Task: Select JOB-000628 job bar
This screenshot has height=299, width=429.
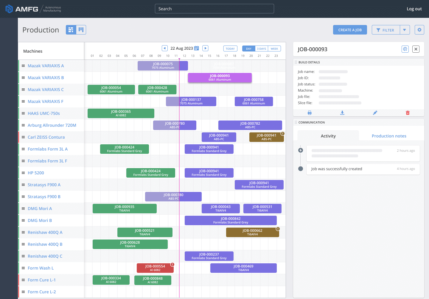Action: coord(130,244)
